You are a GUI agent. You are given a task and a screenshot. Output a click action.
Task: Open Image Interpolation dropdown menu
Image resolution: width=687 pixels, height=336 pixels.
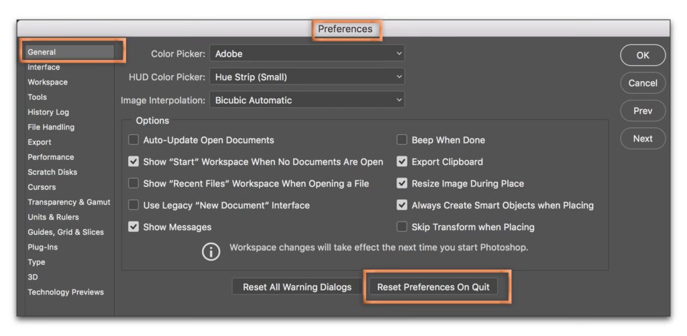[x=307, y=101]
